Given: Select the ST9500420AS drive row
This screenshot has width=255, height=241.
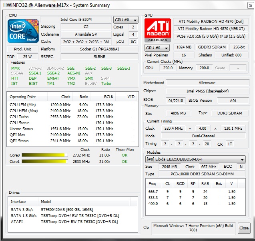Looking at the screenshot, I should point(73,210).
